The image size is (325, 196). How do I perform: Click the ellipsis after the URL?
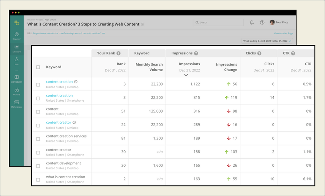click(x=103, y=33)
